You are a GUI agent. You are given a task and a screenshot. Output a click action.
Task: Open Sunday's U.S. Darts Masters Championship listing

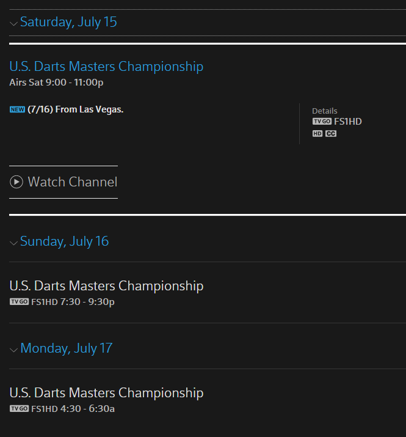pyautogui.click(x=106, y=285)
